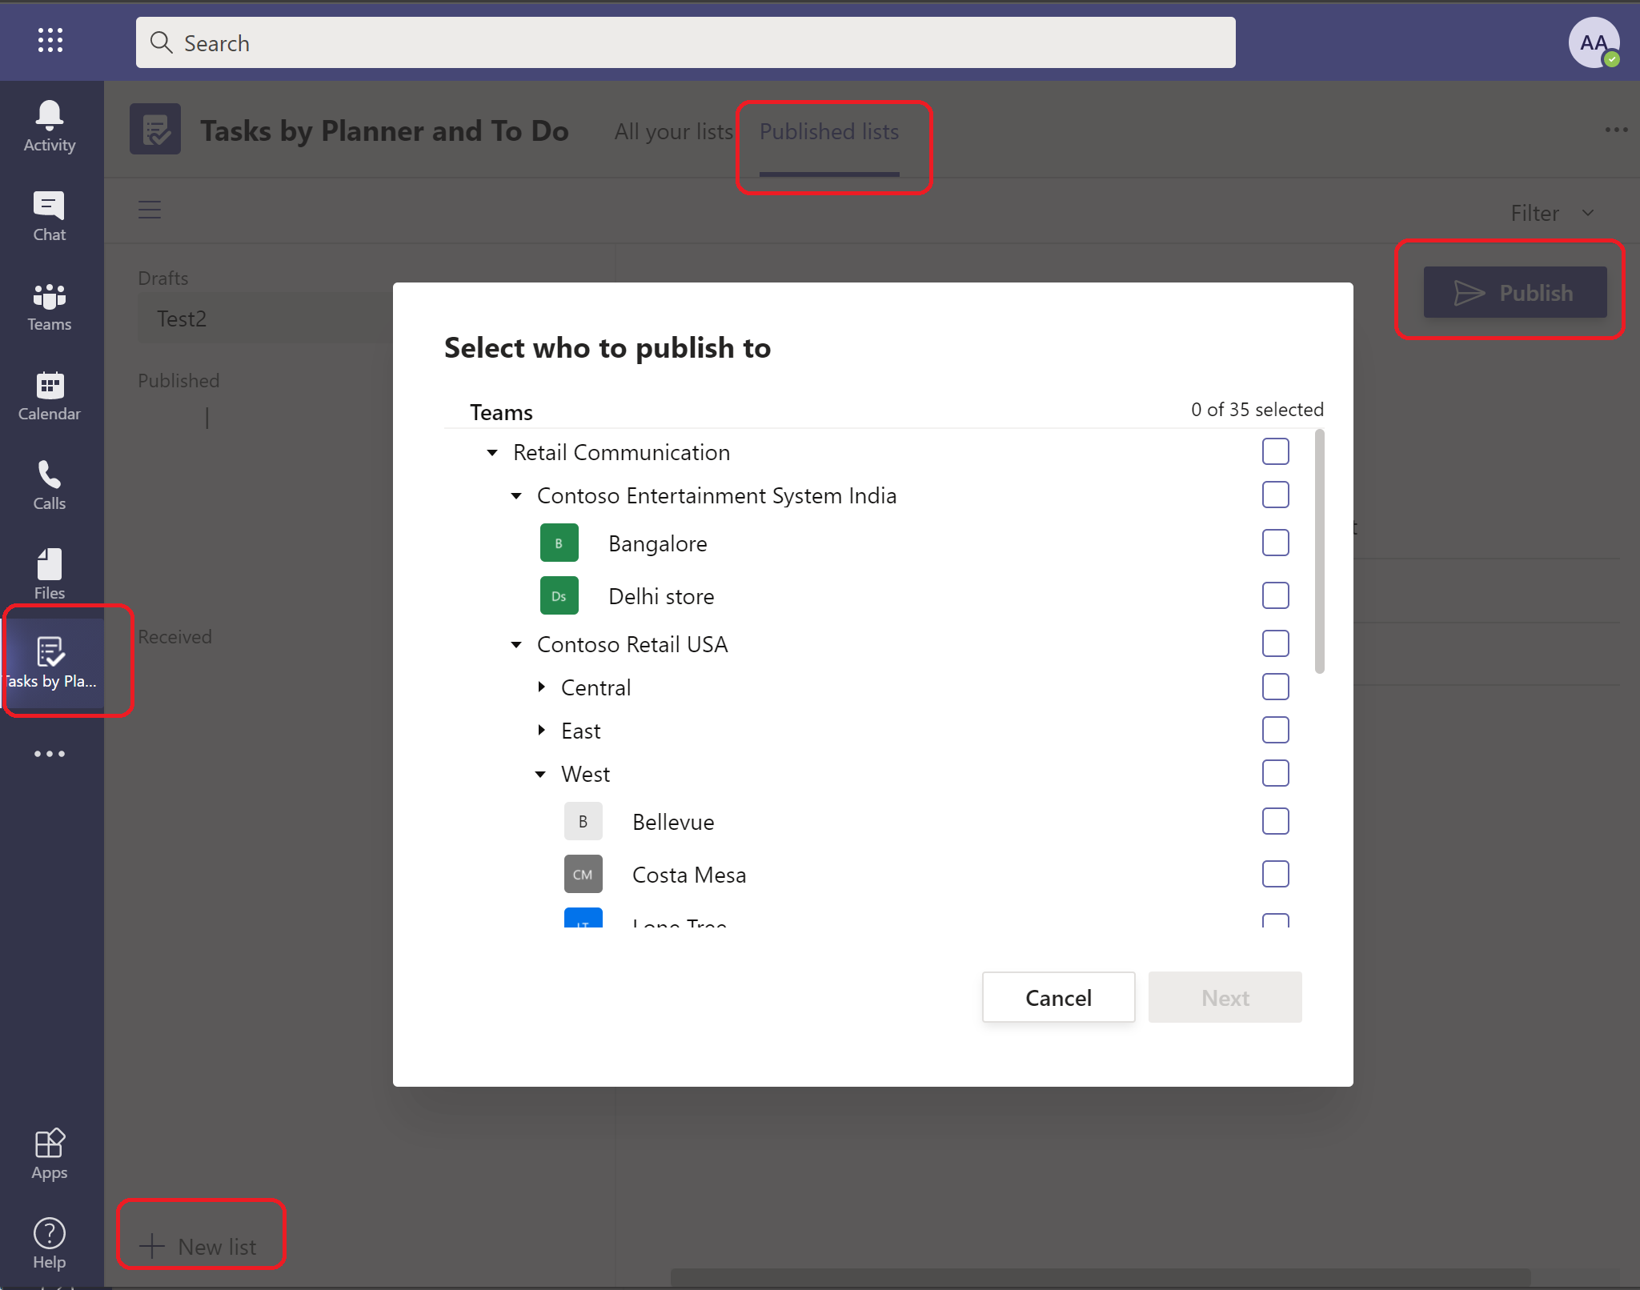Navigate to Chat icon
Viewport: 1640px width, 1290px height.
[x=52, y=218]
